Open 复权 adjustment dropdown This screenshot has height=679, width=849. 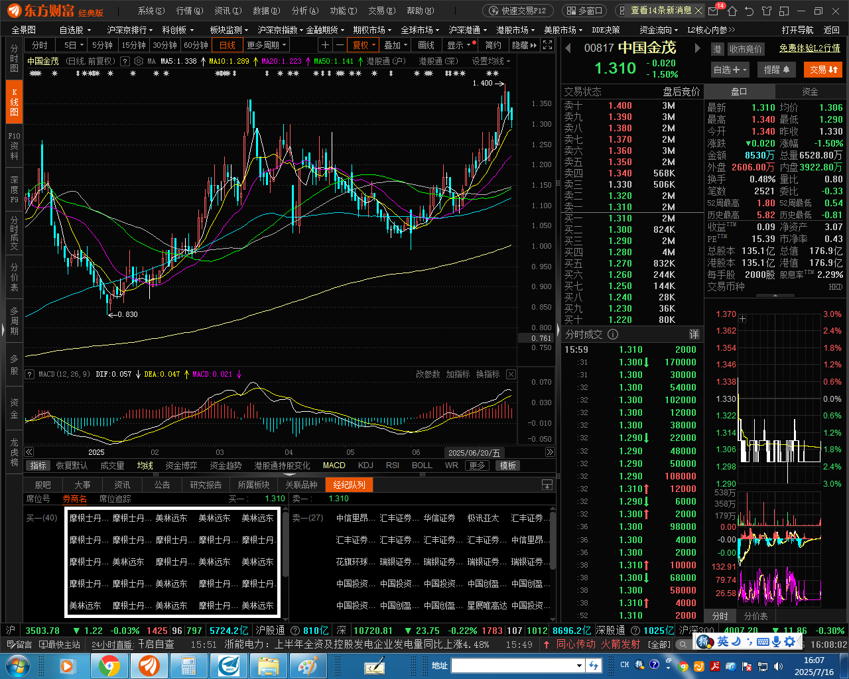363,45
